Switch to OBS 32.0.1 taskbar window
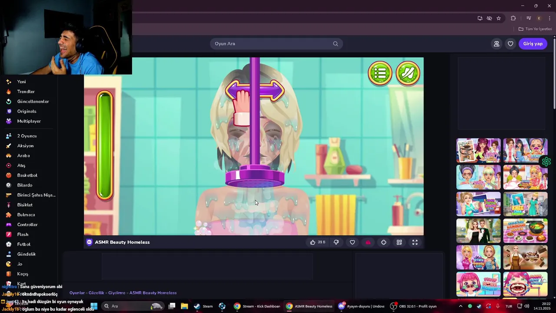Viewport: 556px width, 313px height. 413,306
